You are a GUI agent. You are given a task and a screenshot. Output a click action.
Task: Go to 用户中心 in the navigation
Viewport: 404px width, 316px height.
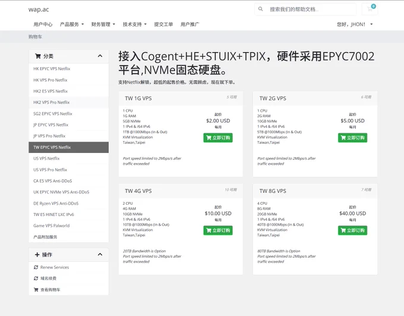point(43,24)
